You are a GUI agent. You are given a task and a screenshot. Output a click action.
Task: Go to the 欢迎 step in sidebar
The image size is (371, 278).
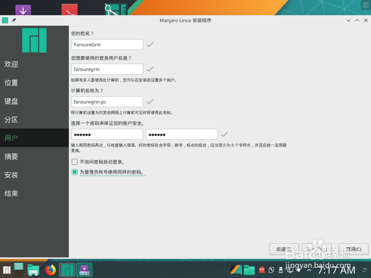click(x=34, y=64)
